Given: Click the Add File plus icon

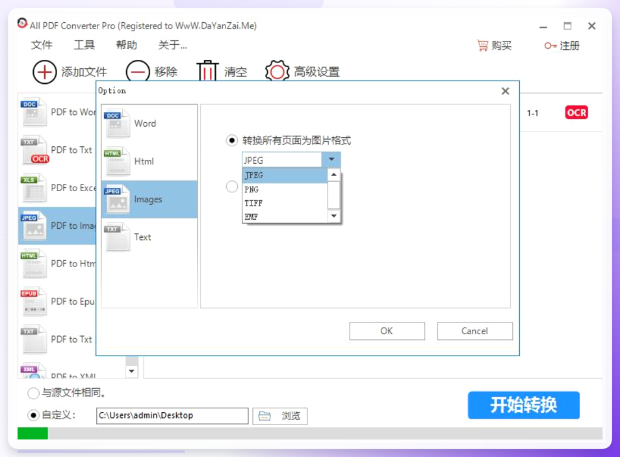Looking at the screenshot, I should pos(45,72).
